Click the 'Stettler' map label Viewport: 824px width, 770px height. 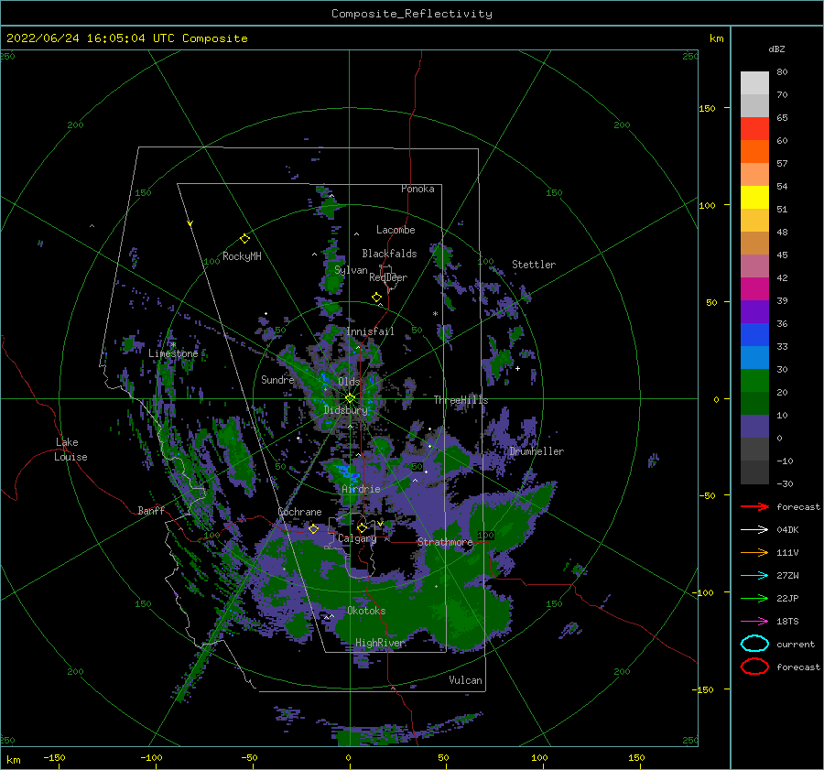pos(534,265)
